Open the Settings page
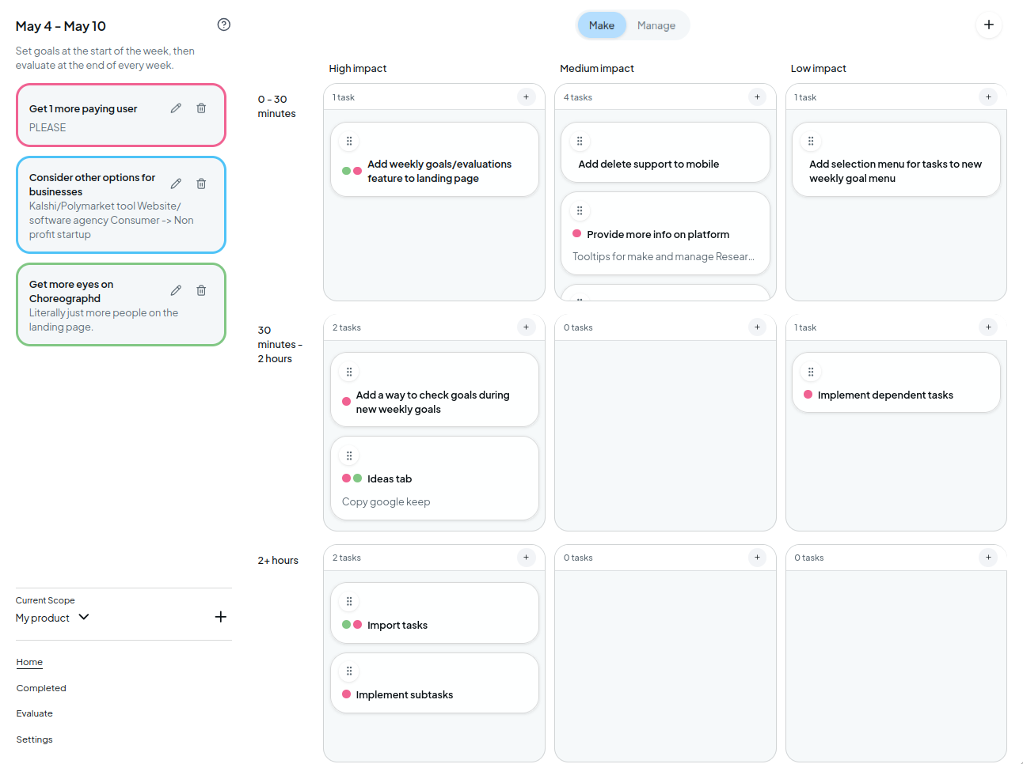This screenshot has width=1023, height=764. [x=35, y=739]
